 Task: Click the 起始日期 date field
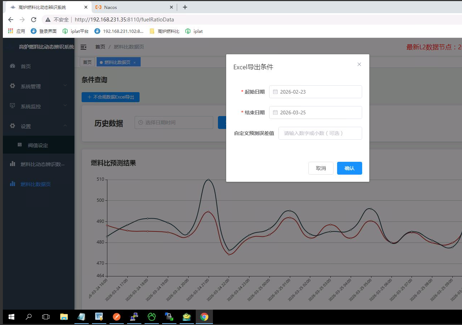[x=315, y=92]
